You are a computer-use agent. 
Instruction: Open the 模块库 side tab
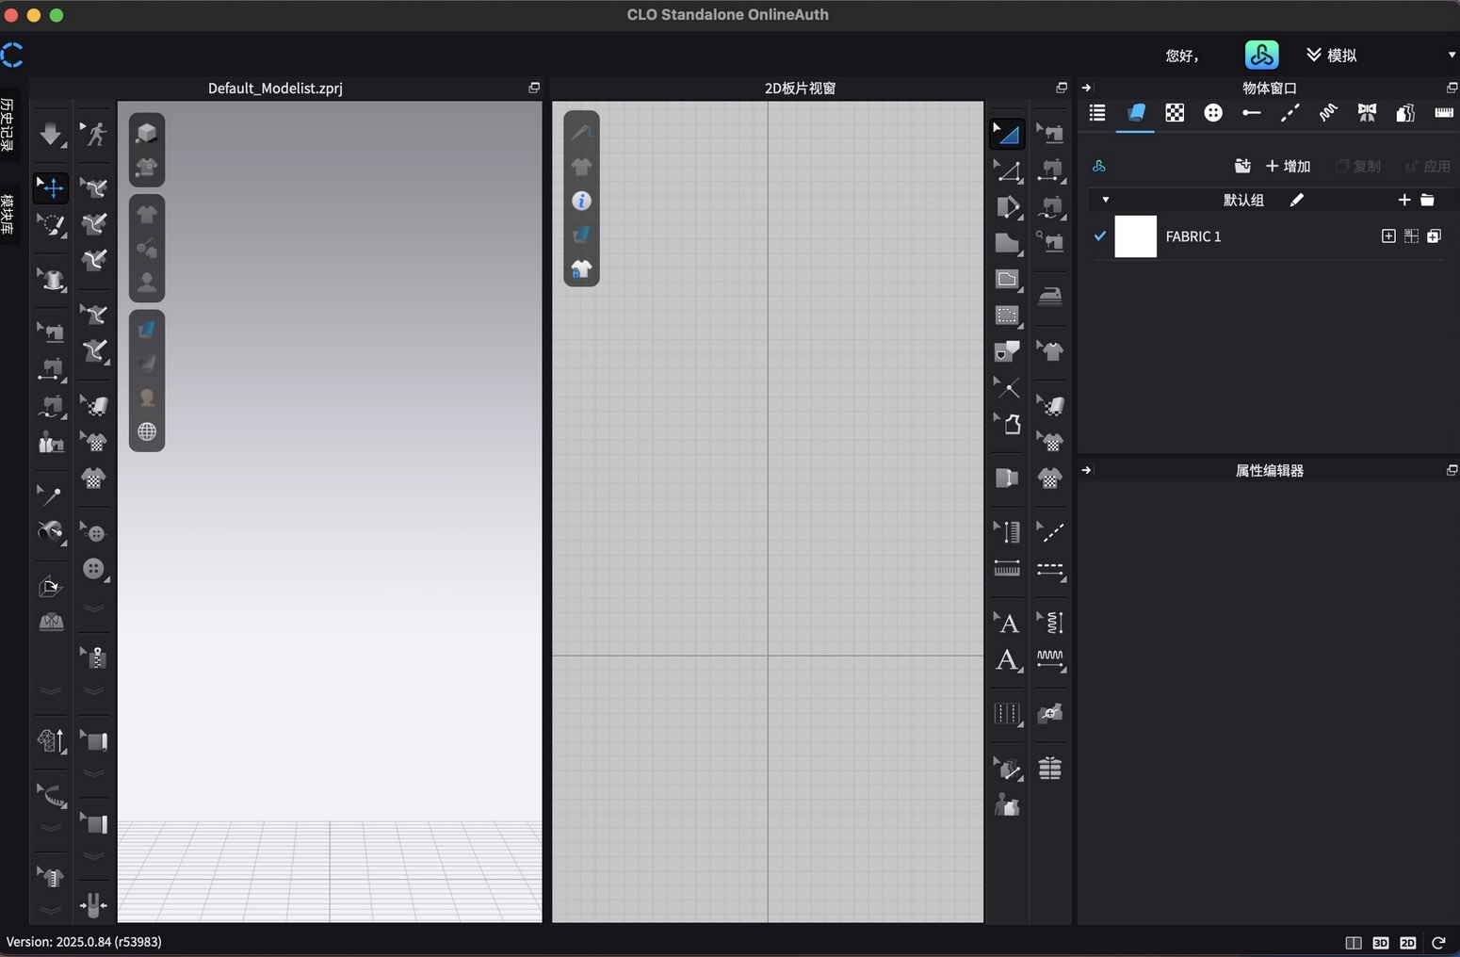click(8, 214)
